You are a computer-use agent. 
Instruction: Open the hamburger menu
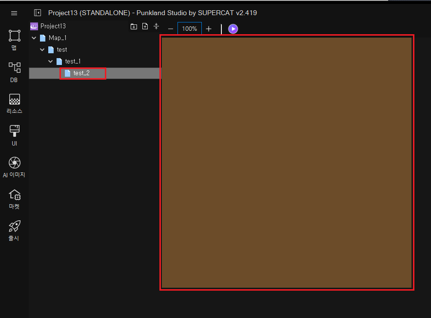(14, 13)
